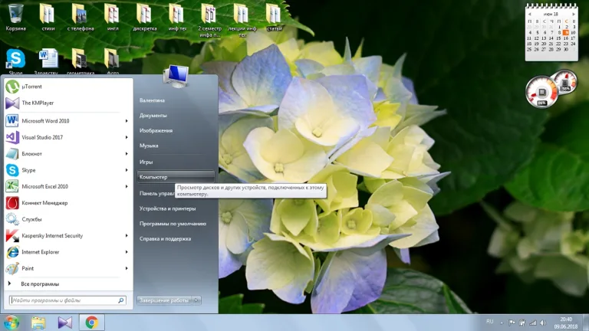
Task: Open the Корзина recycle bin icon
Action: click(16, 18)
